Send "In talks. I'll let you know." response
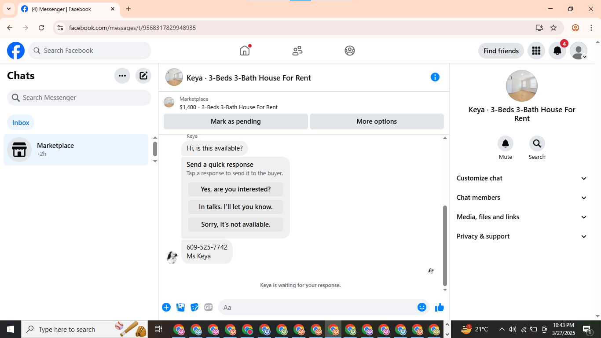The width and height of the screenshot is (601, 338). pos(236,207)
